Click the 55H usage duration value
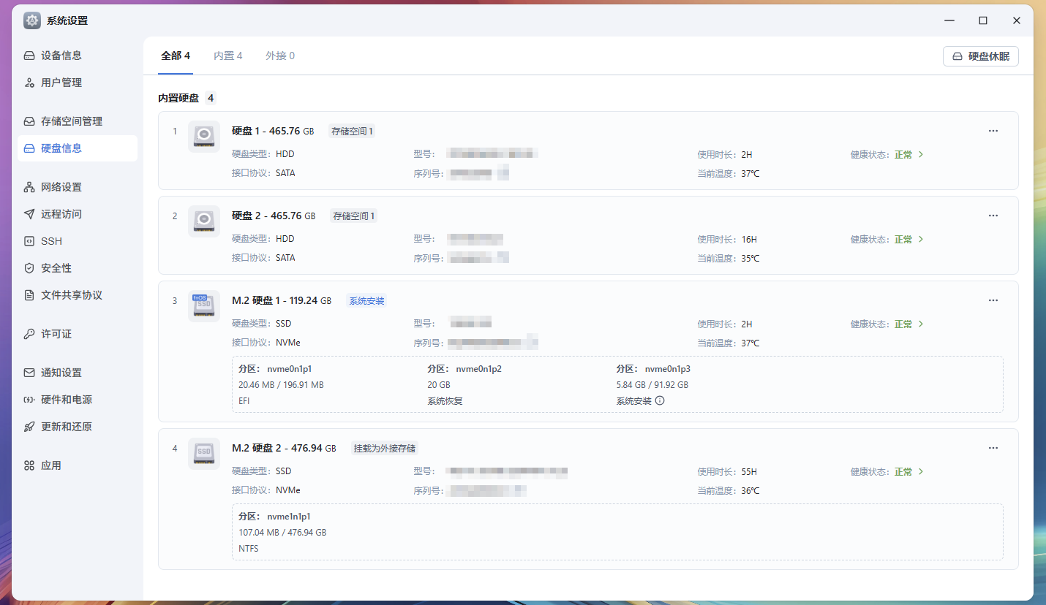The height and width of the screenshot is (605, 1046). click(749, 472)
